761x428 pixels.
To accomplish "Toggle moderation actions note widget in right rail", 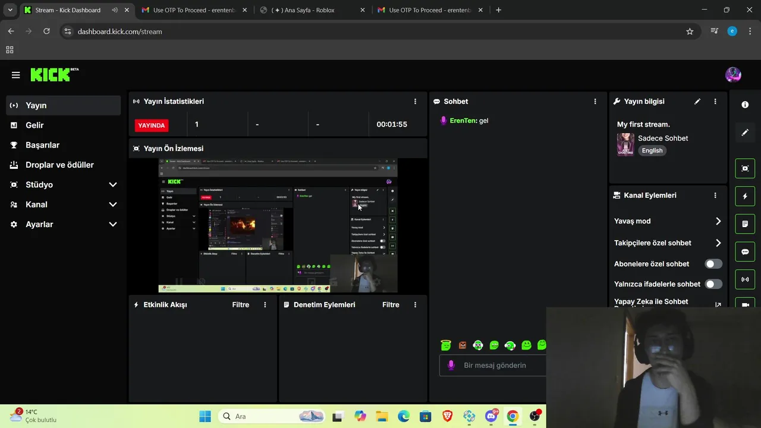I will (745, 224).
